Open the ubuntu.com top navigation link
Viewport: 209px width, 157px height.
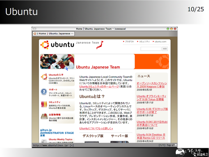click(x=160, y=42)
